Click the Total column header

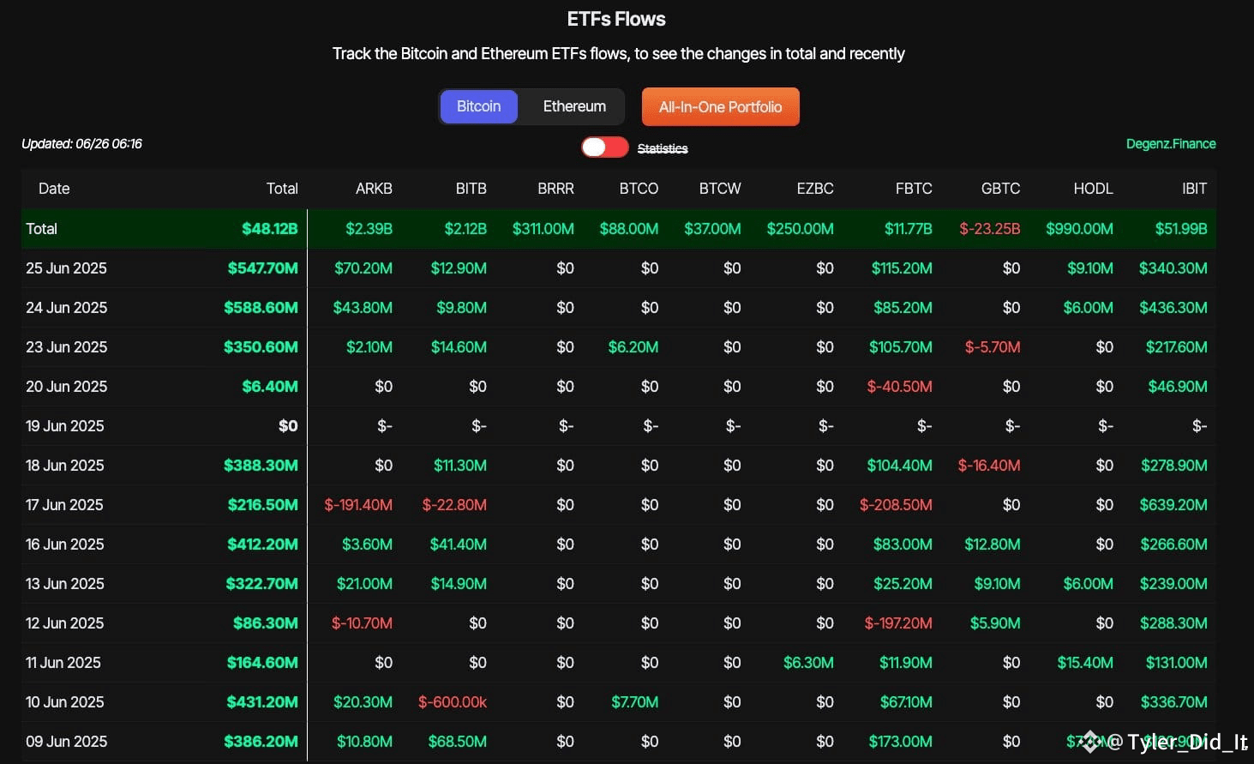282,189
